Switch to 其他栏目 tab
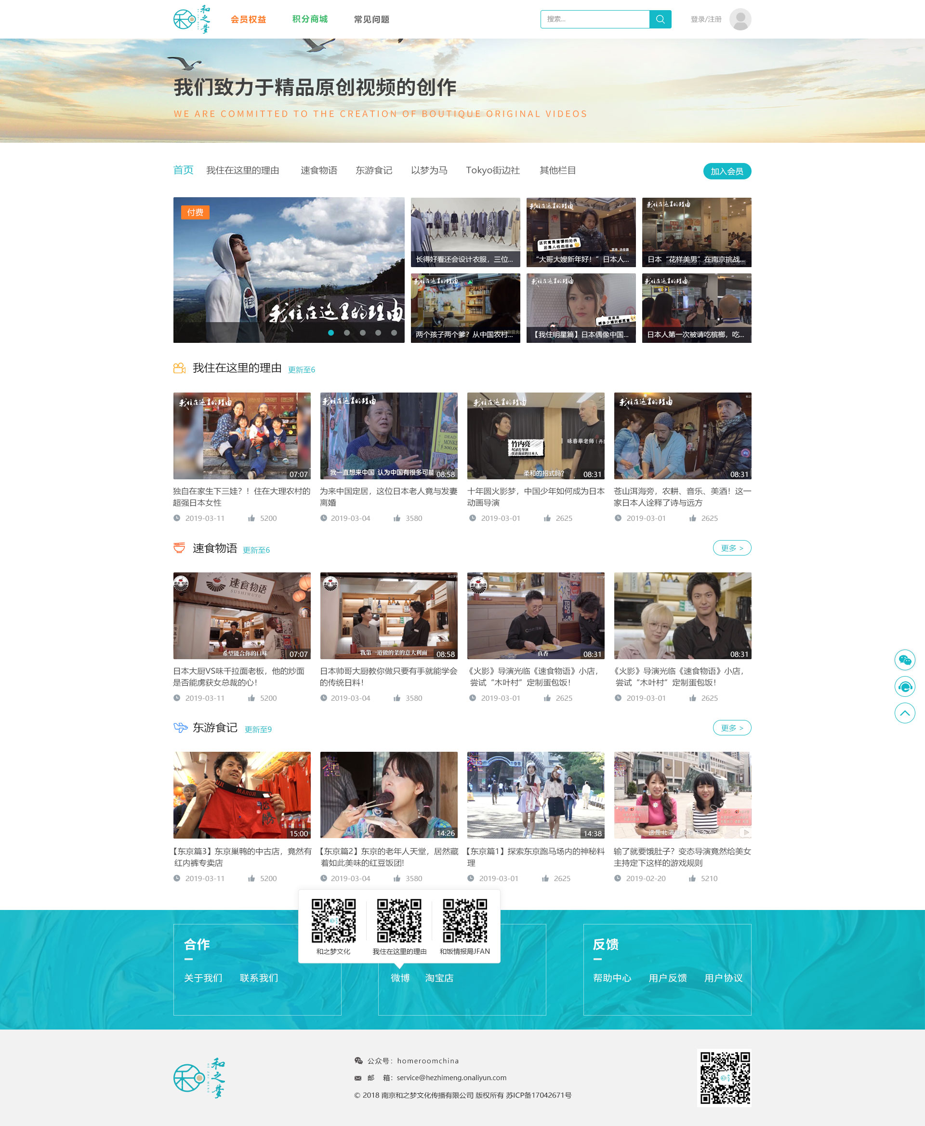This screenshot has width=925, height=1126. (x=557, y=170)
